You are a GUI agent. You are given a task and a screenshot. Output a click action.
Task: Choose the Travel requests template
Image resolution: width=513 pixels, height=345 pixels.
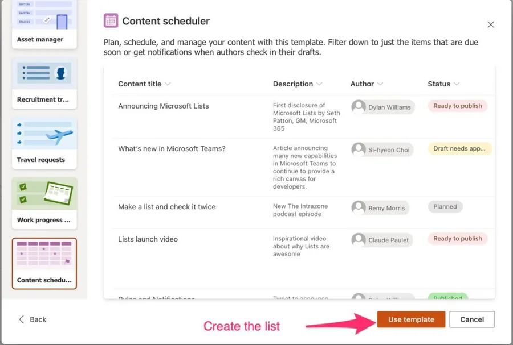pyautogui.click(x=44, y=143)
